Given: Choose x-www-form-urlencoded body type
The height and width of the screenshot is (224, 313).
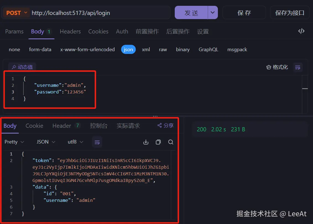Looking at the screenshot, I should pyautogui.click(x=87, y=50).
